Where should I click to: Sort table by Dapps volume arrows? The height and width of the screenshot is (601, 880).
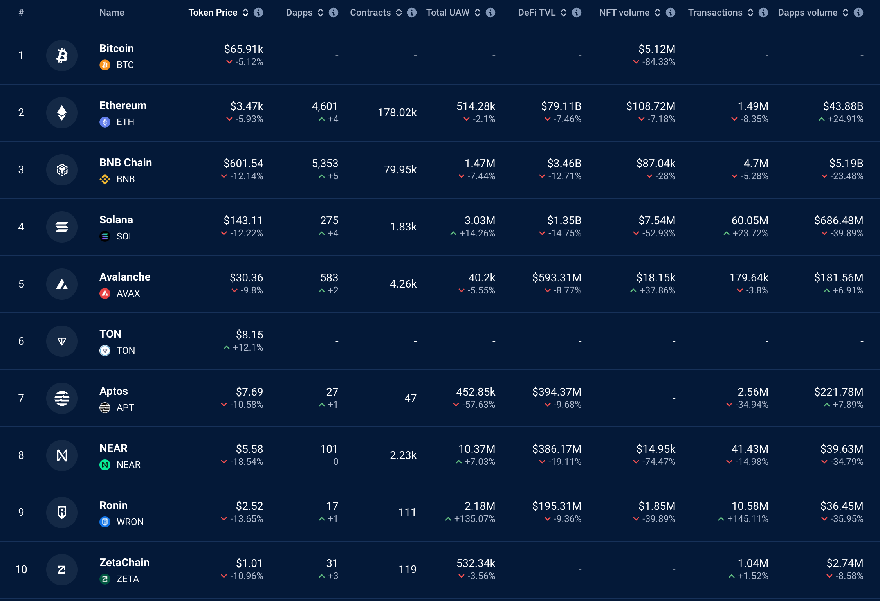[846, 13]
